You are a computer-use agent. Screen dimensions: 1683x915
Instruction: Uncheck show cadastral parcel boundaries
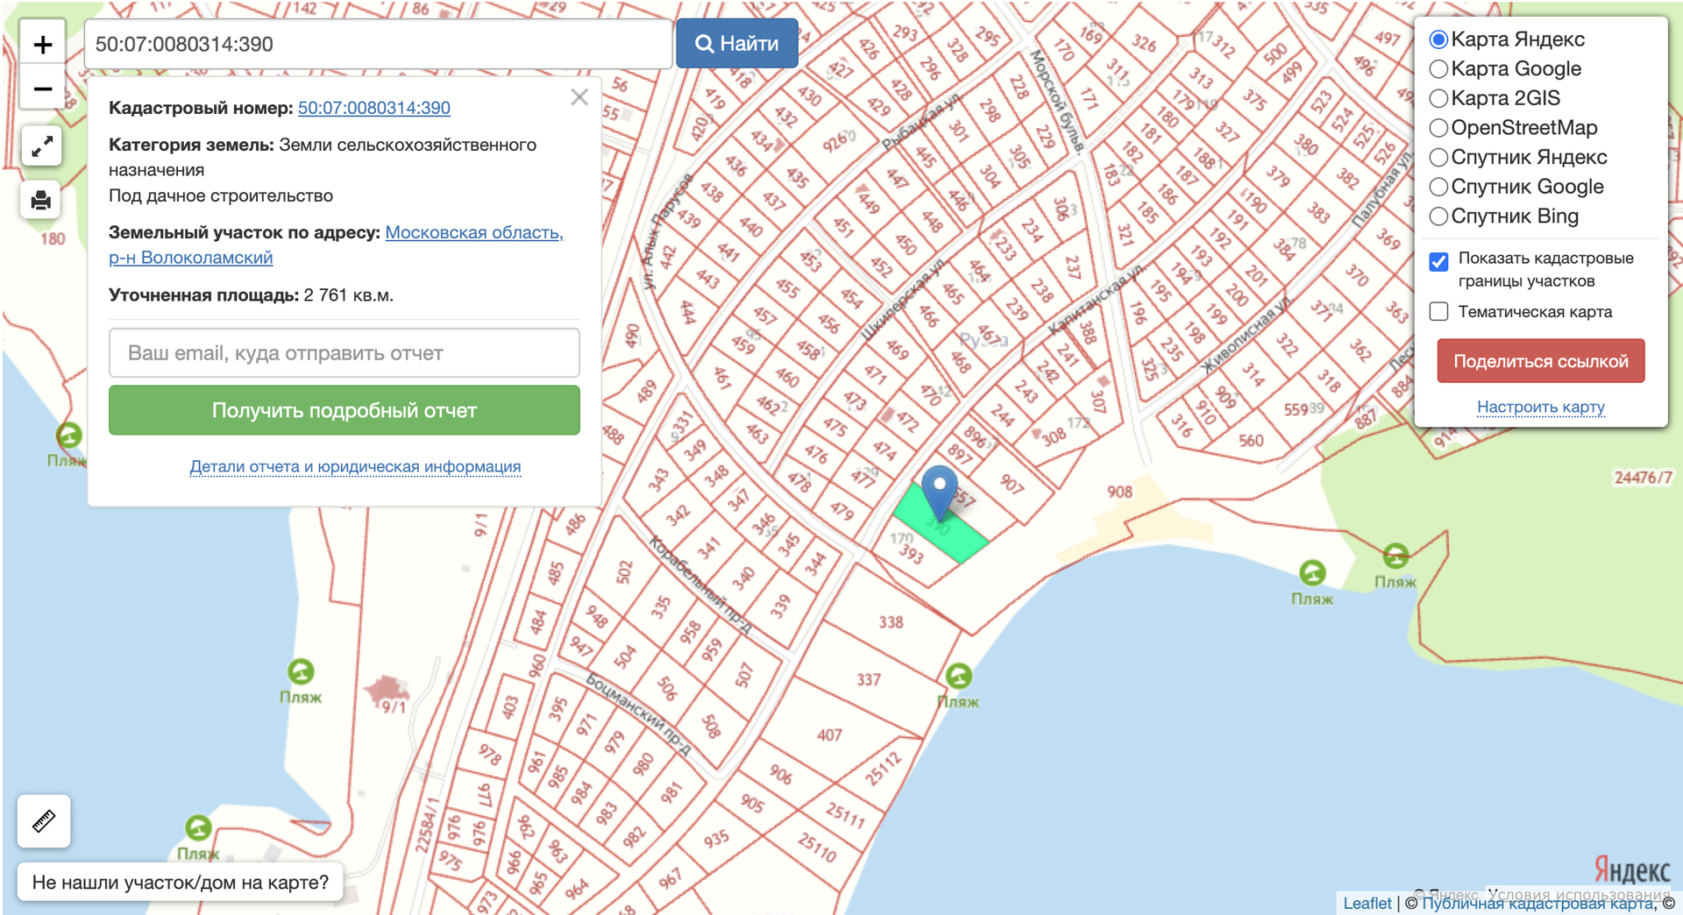1438,261
